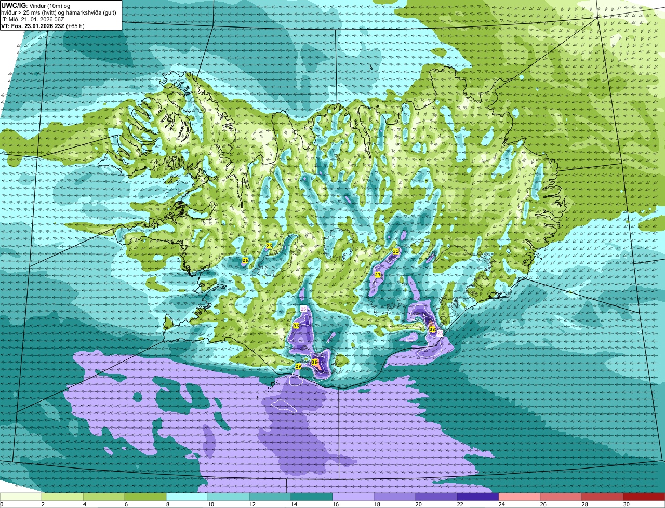Click the '12' legend scale value

pyautogui.click(x=252, y=504)
